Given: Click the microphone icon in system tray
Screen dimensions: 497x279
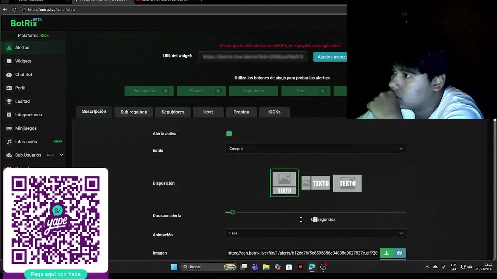Looking at the screenshot, I should click(443, 267).
